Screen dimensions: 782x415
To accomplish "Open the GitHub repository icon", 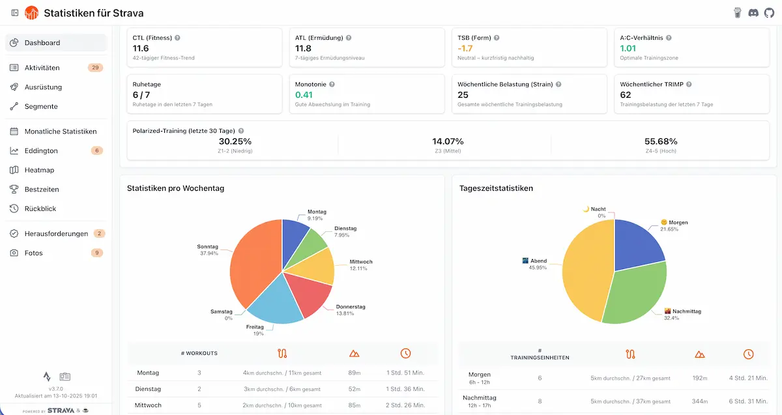I will 769,13.
